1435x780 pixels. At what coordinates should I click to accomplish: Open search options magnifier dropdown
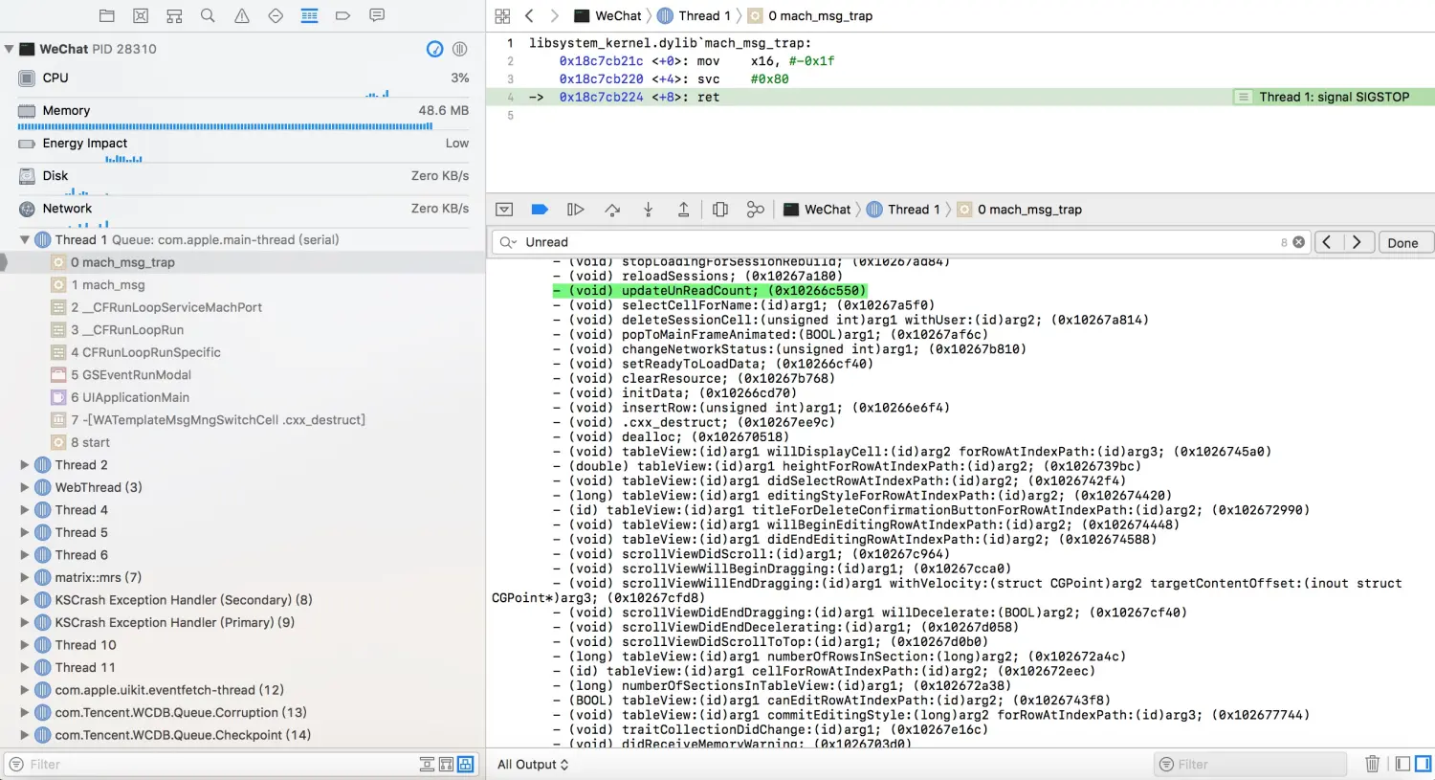coord(508,242)
